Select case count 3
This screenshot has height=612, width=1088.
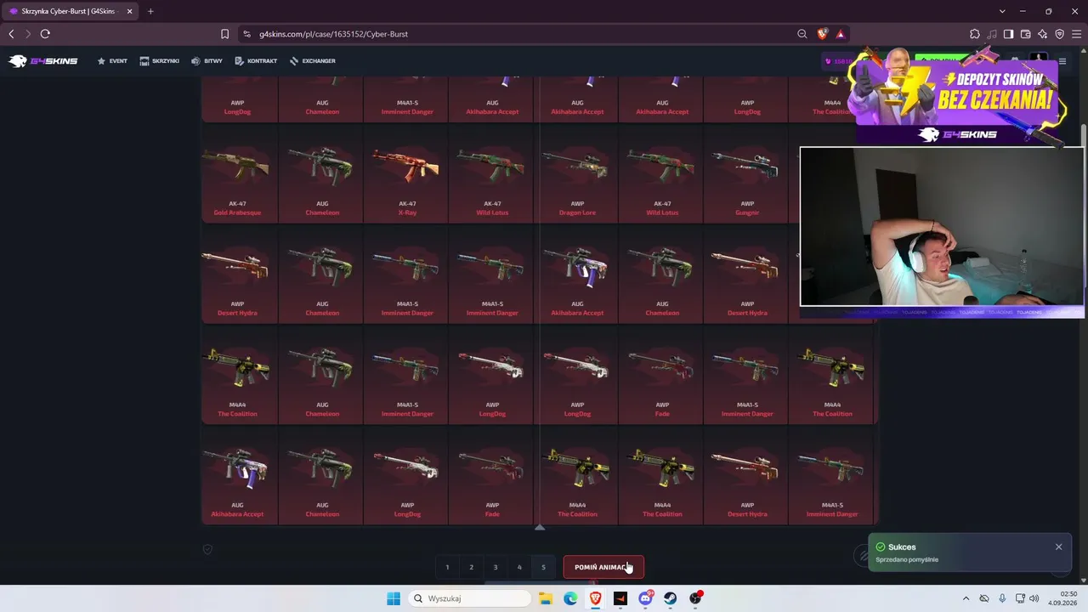[496, 567]
